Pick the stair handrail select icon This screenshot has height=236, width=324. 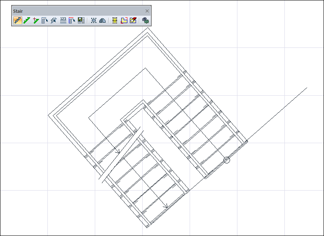[x=54, y=21]
